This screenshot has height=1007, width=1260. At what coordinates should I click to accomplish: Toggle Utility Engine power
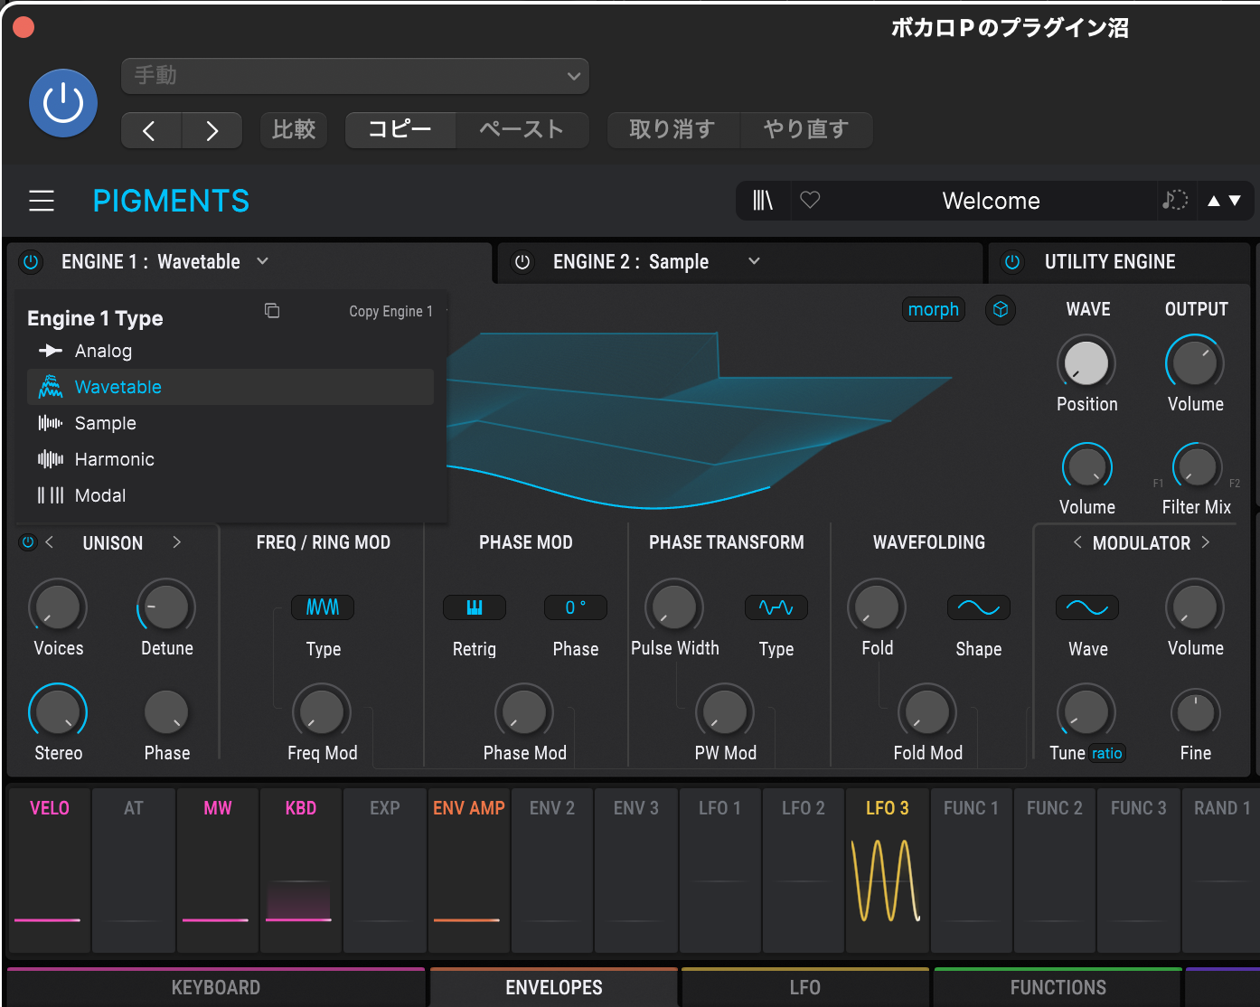(1012, 262)
